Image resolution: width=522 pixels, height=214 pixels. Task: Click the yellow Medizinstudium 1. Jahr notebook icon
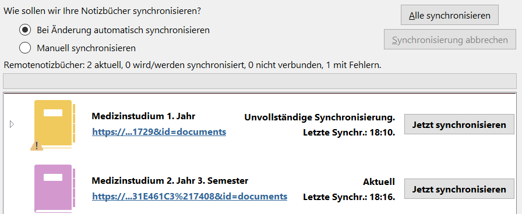(x=54, y=124)
